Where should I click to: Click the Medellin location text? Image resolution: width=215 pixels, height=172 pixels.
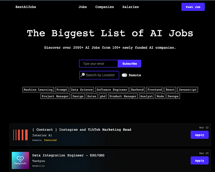(38, 166)
